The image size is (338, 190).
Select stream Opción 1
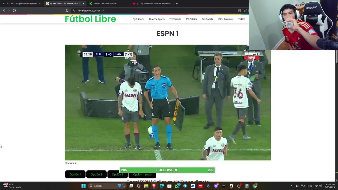coord(75,174)
